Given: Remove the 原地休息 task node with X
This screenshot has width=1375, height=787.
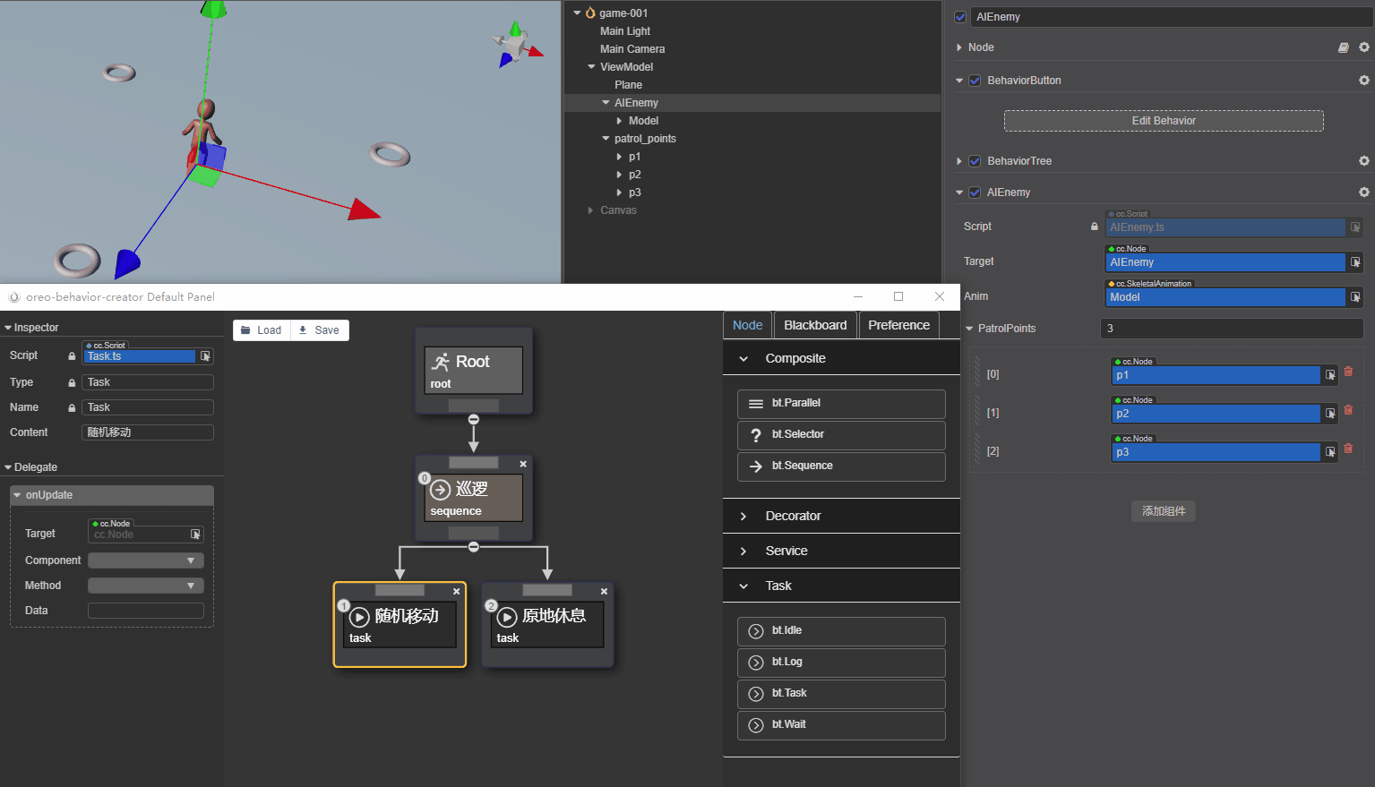Looking at the screenshot, I should (x=604, y=591).
